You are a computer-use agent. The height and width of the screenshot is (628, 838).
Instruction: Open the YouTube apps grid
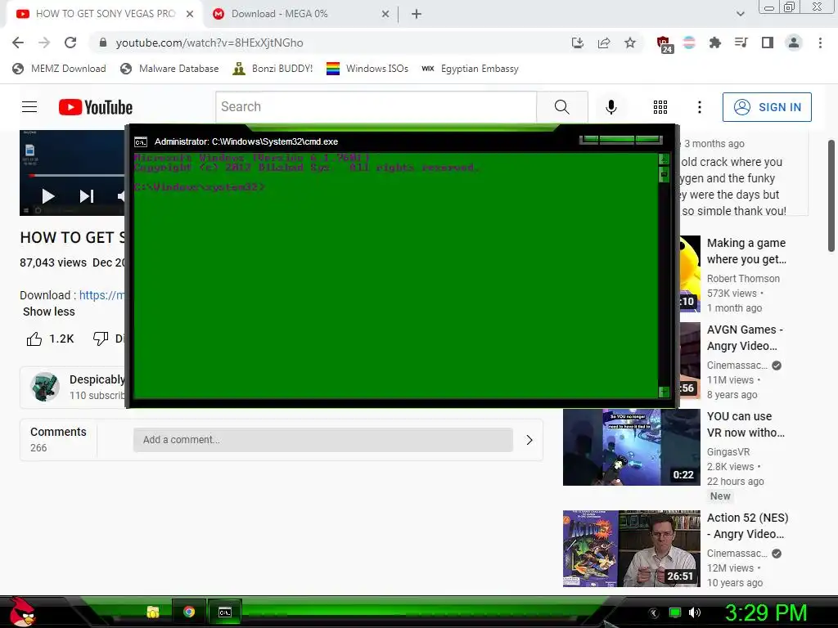(660, 107)
